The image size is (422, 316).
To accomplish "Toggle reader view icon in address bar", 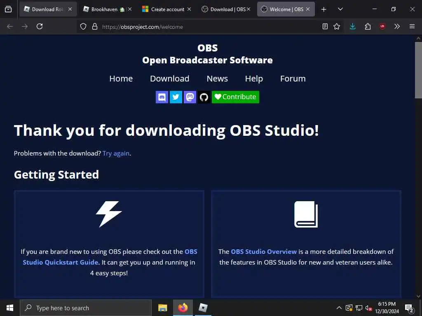I will coord(325,26).
